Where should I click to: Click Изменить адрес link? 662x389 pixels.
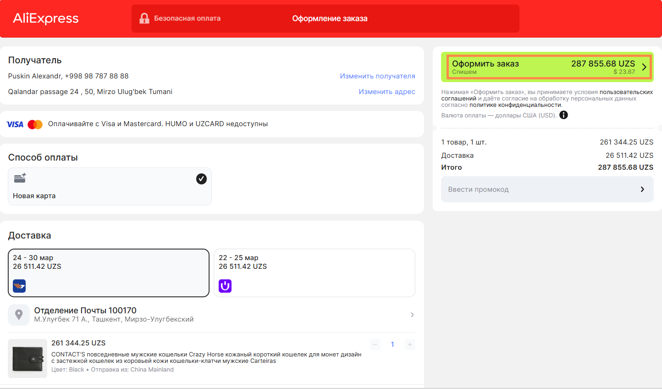tap(386, 92)
